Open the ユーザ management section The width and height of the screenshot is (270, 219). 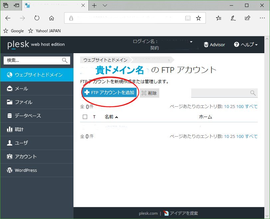pyautogui.click(x=17, y=143)
